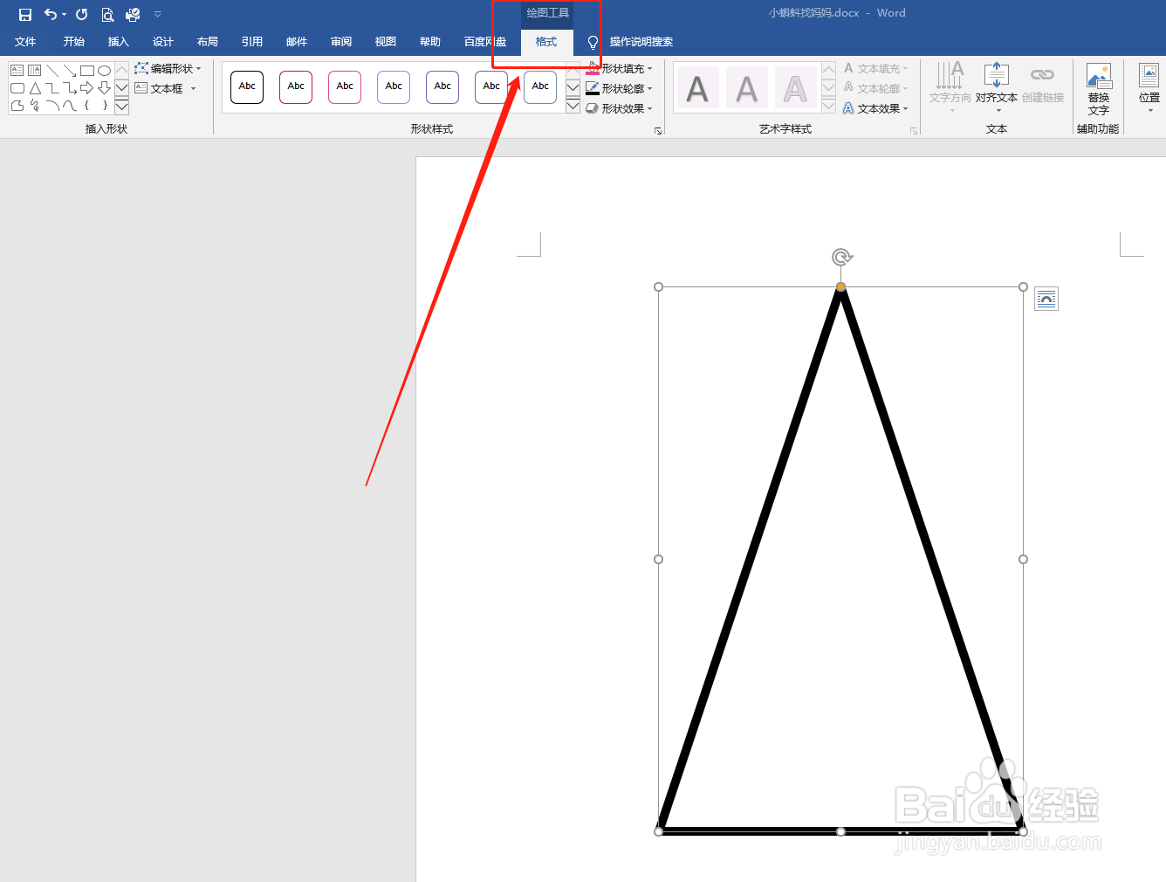Open the 形状轮廓 color dropdown

[649, 88]
